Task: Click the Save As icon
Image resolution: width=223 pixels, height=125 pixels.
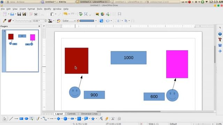Action: pyautogui.click(x=24, y=14)
